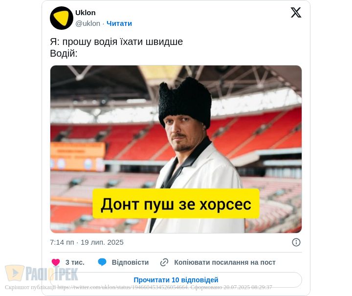
Task: Select Копіювати посилання на пост
Action: pyautogui.click(x=225, y=262)
